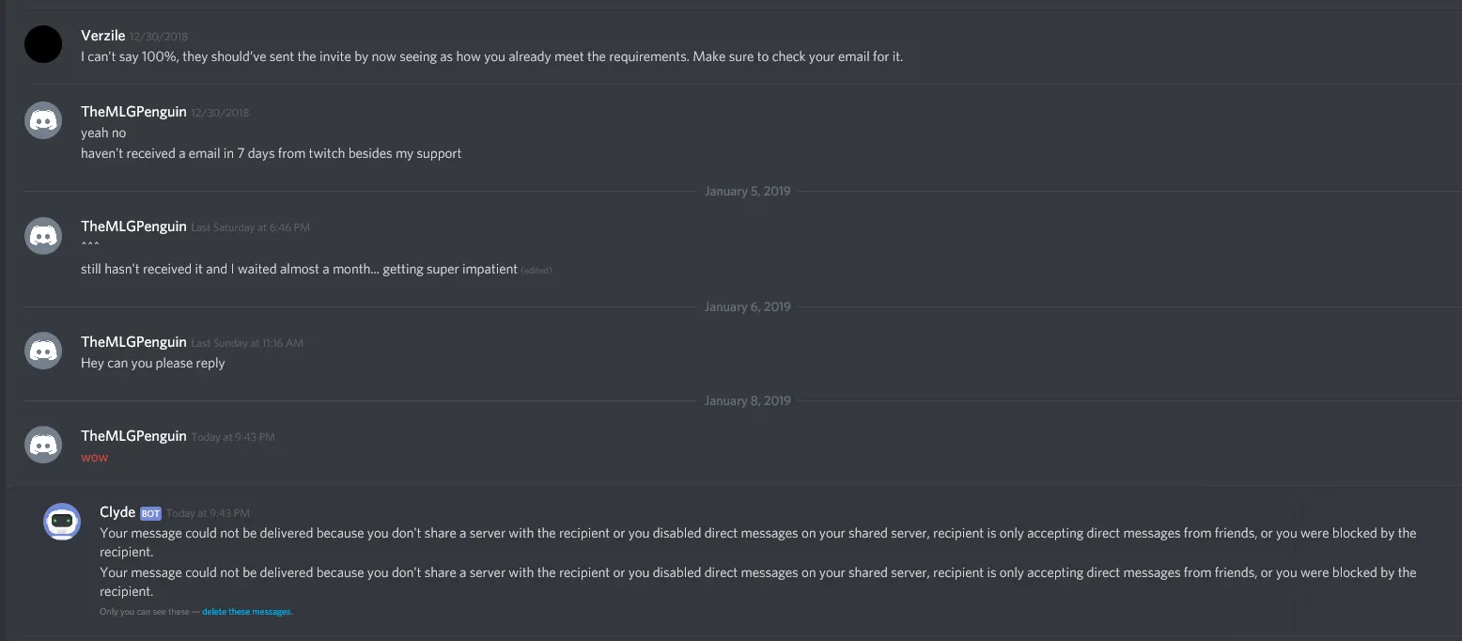
Task: Click TheMLGPenguin username above 'Hey can you please reply'
Action: (133, 342)
